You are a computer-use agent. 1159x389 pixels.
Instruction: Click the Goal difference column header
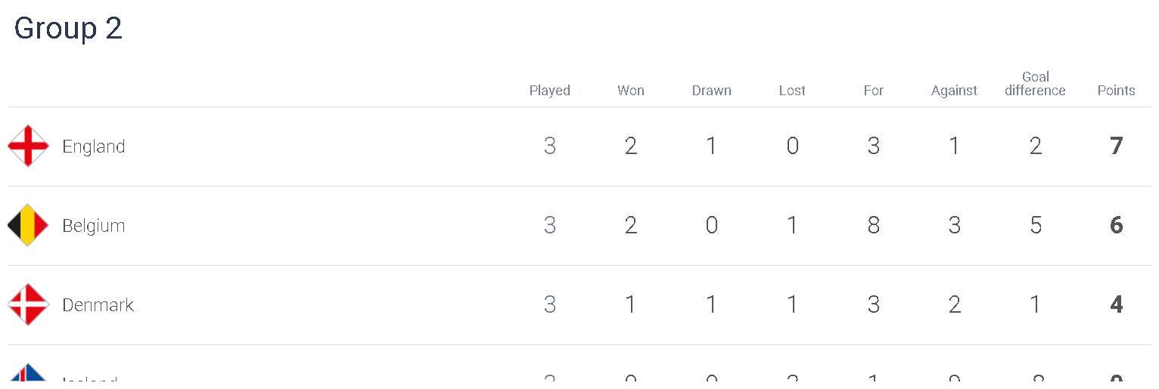click(1035, 84)
